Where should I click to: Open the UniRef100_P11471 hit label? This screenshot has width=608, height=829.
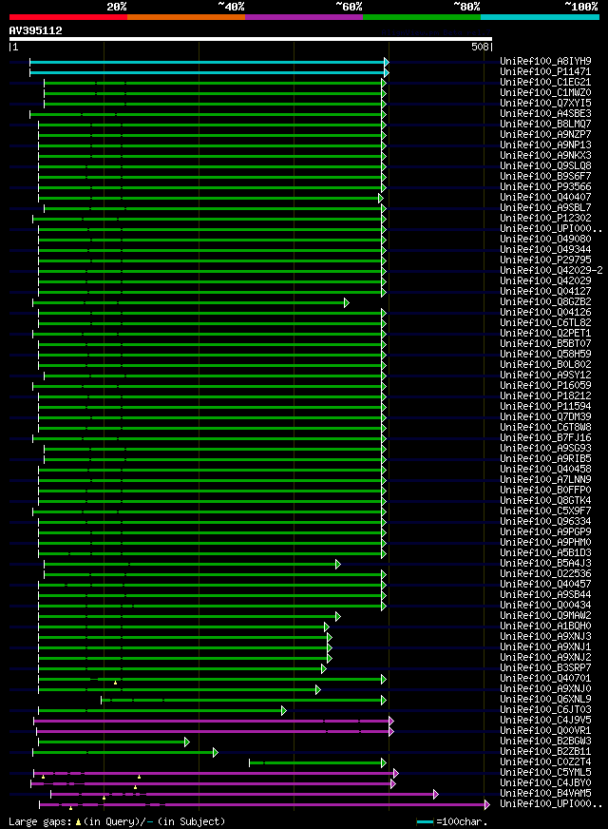pyautogui.click(x=545, y=72)
